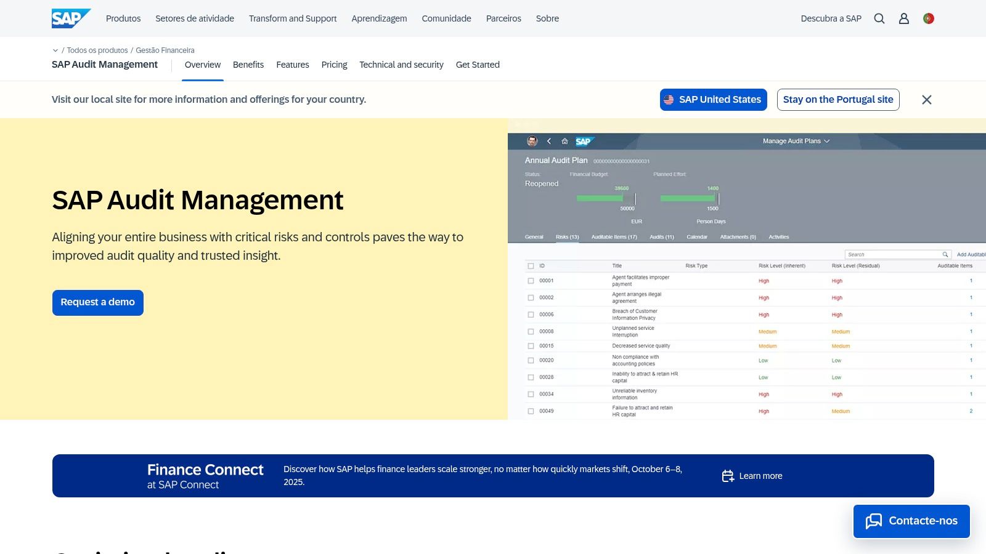Open the search magnifier icon

(x=879, y=18)
